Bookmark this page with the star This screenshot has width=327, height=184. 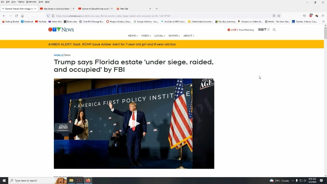click(279, 16)
